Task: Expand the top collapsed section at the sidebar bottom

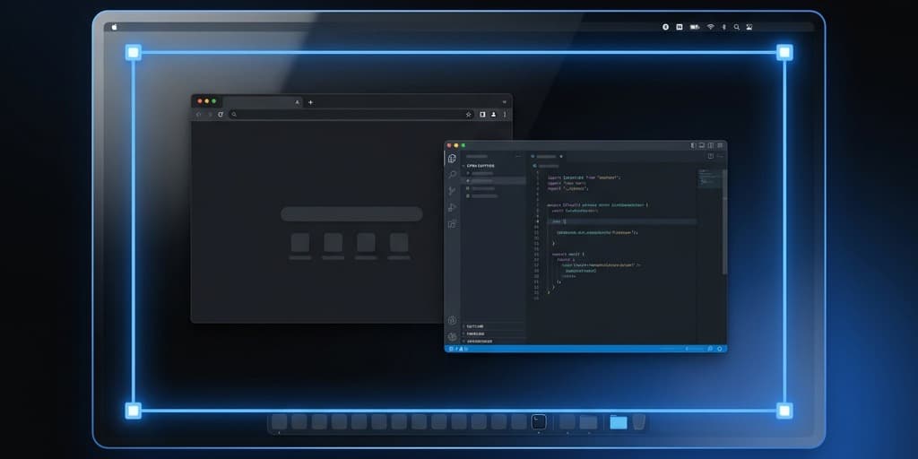Action: [x=494, y=326]
